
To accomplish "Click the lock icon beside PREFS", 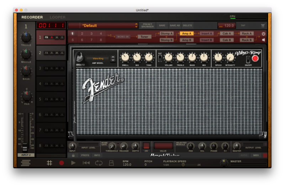I will (x=73, y=155).
